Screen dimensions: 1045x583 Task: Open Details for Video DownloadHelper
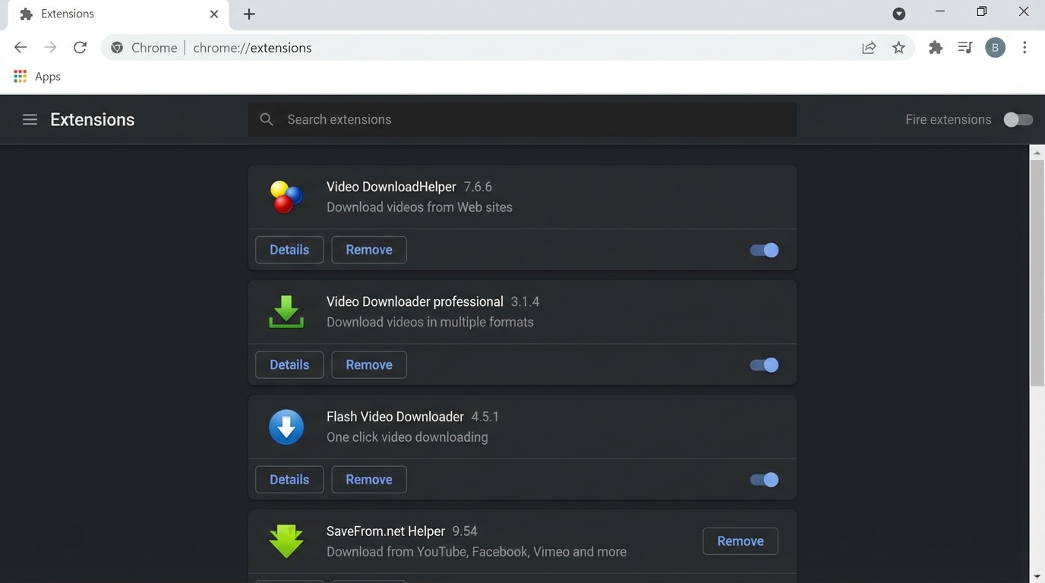(289, 249)
